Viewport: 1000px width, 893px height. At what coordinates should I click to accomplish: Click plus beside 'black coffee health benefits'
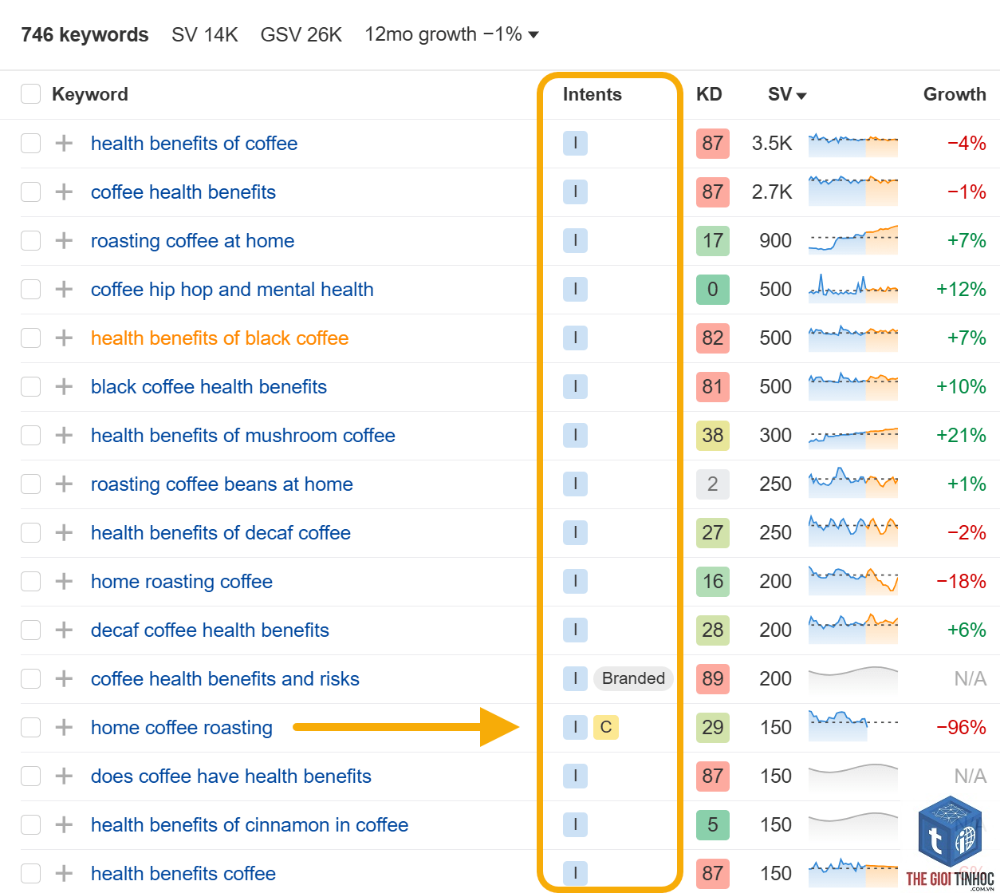click(64, 387)
